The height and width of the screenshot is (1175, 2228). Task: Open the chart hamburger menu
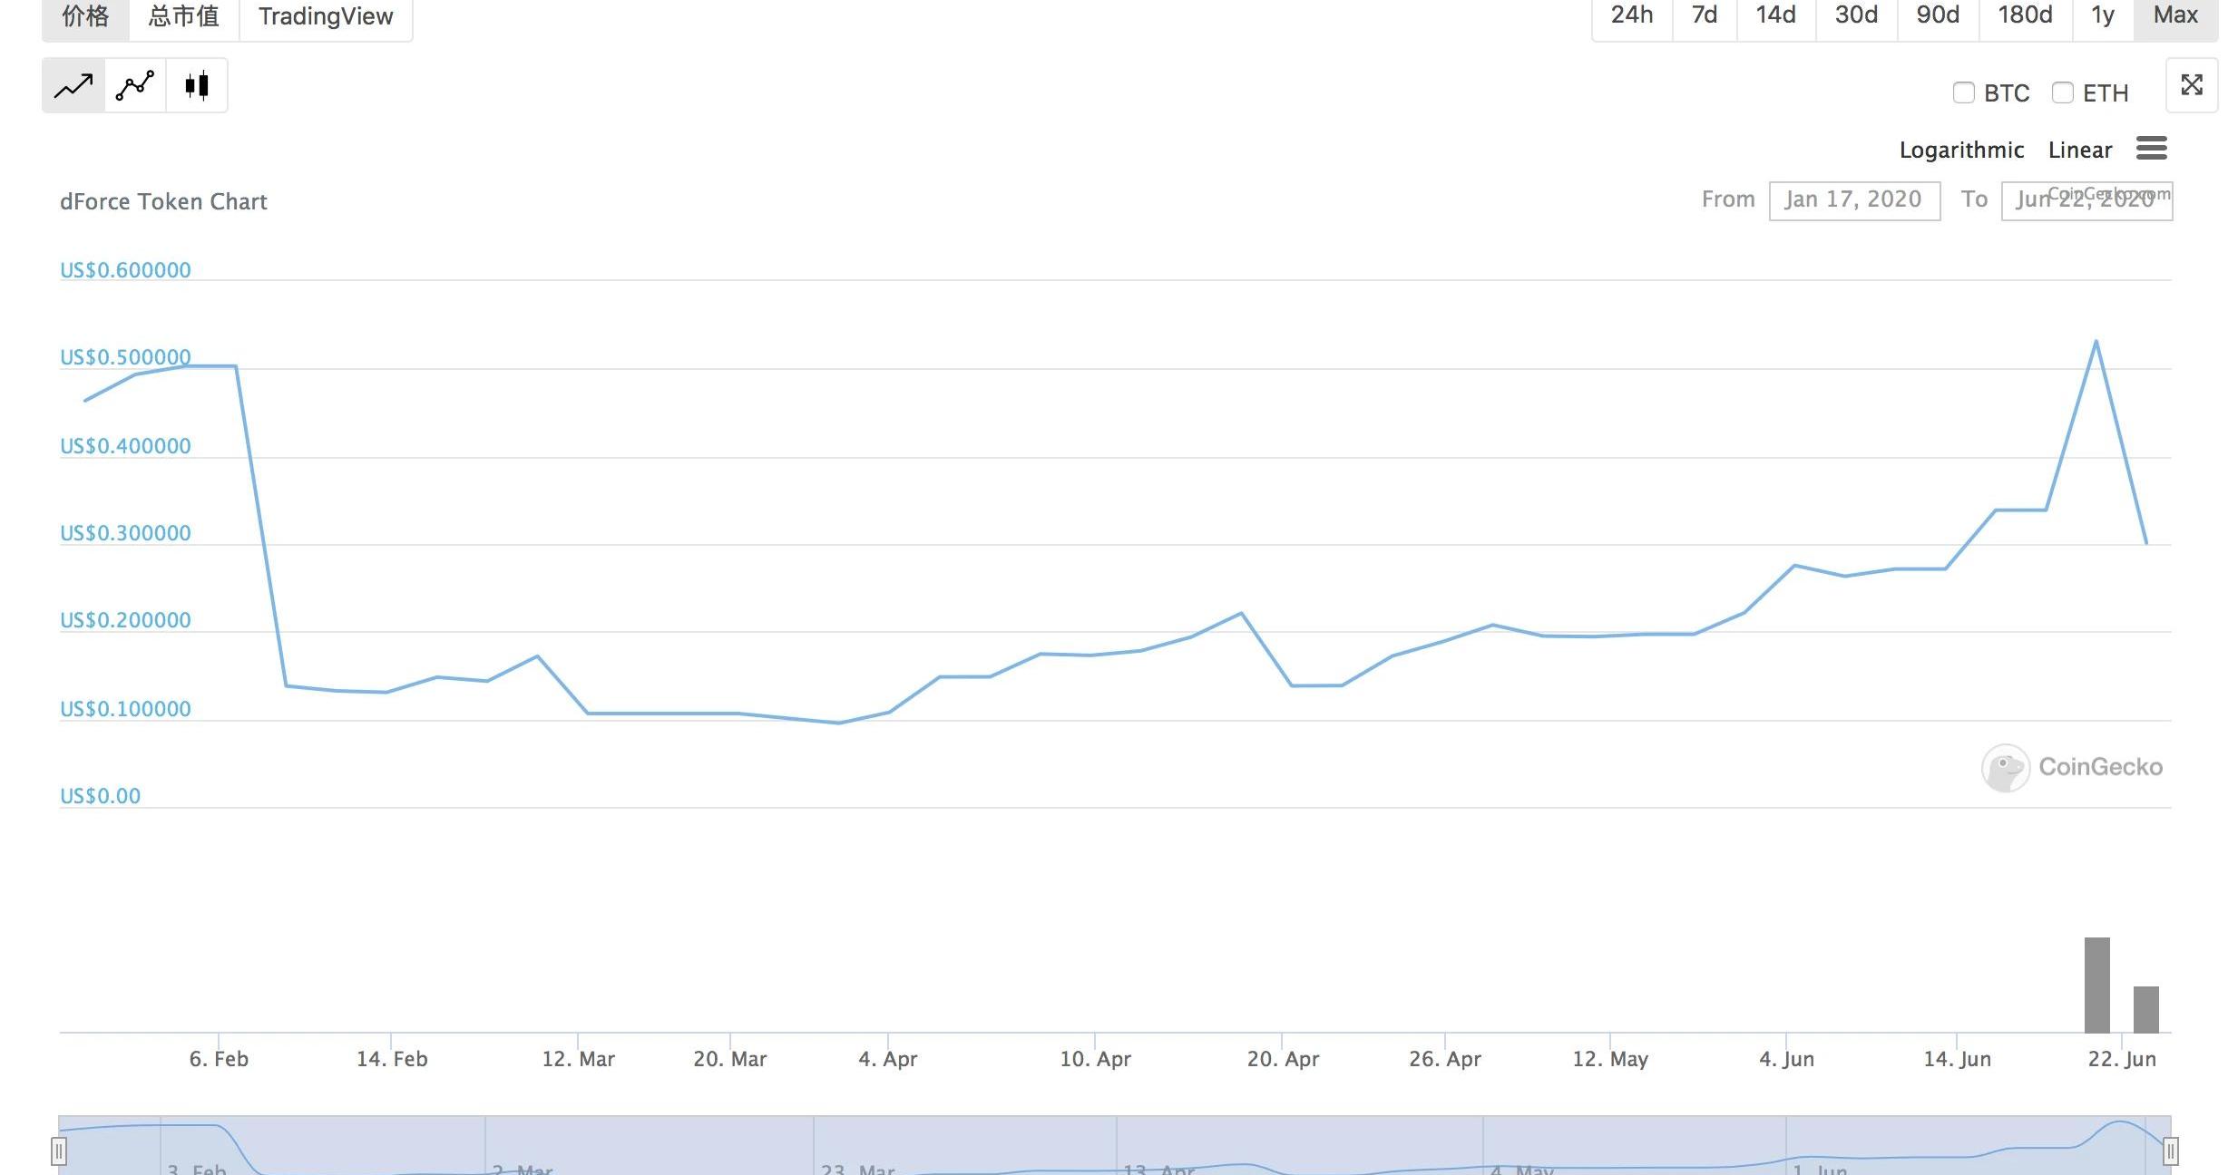coord(2151,149)
